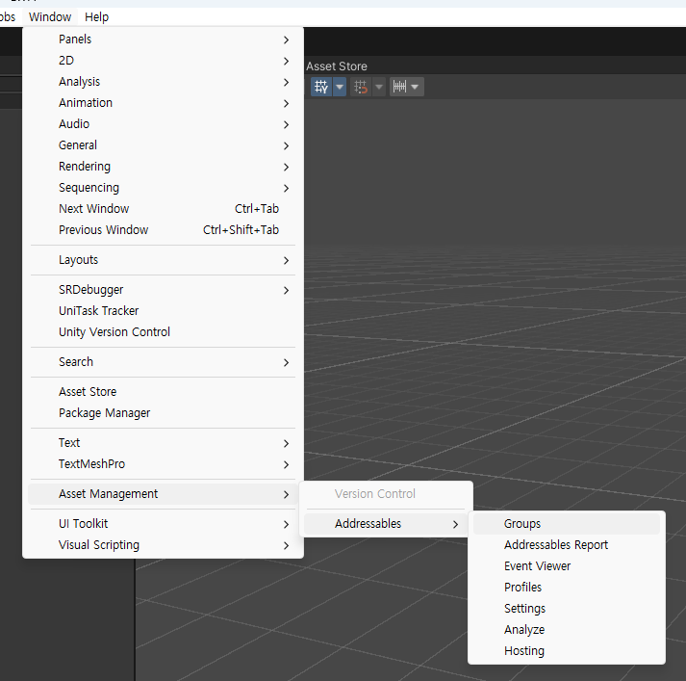Viewport: 686px width, 681px height.
Task: Open Addressables Profiles window
Action: [567, 588]
